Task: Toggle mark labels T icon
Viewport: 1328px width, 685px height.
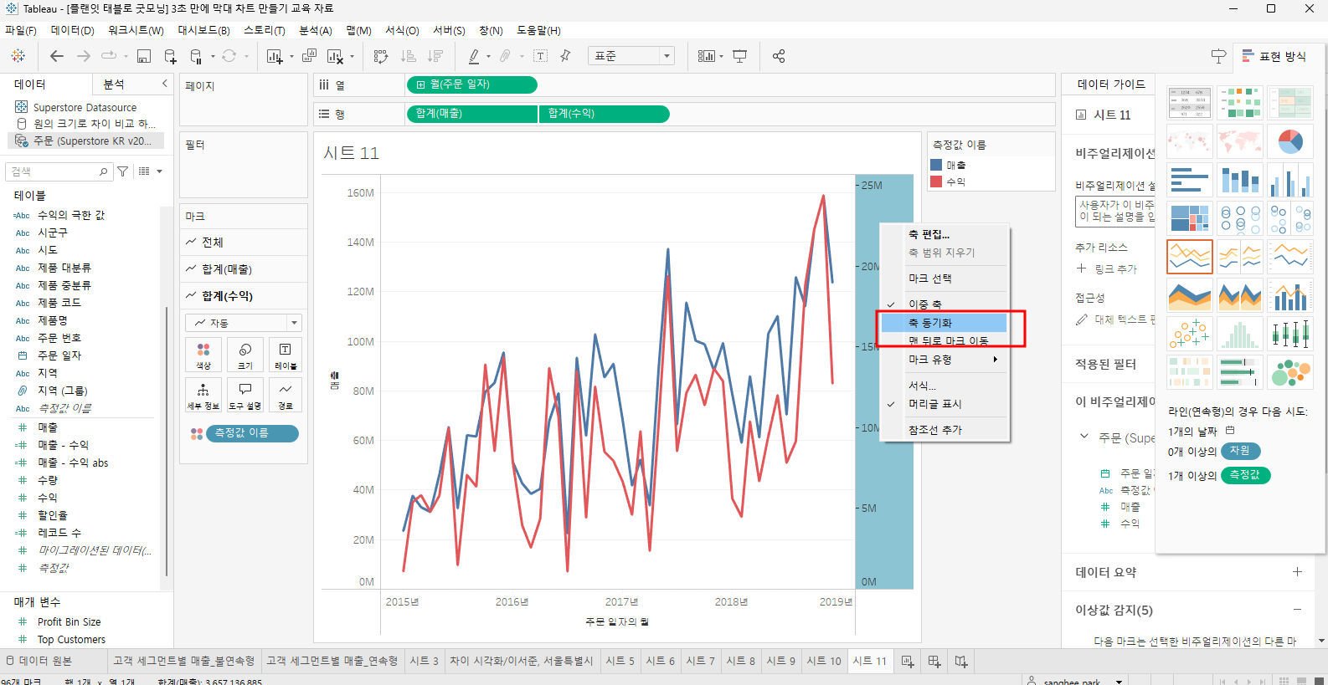Action: (x=541, y=56)
